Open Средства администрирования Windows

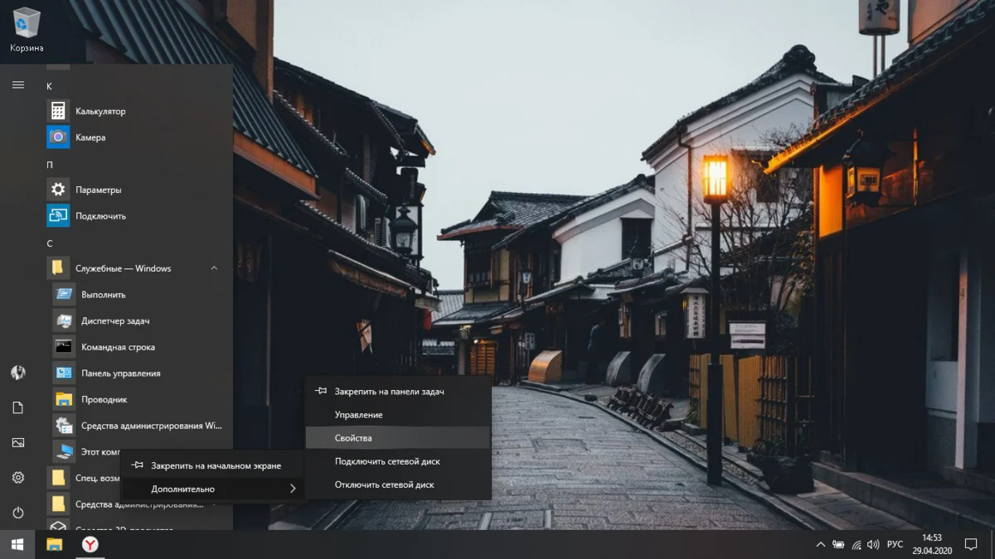(x=137, y=426)
